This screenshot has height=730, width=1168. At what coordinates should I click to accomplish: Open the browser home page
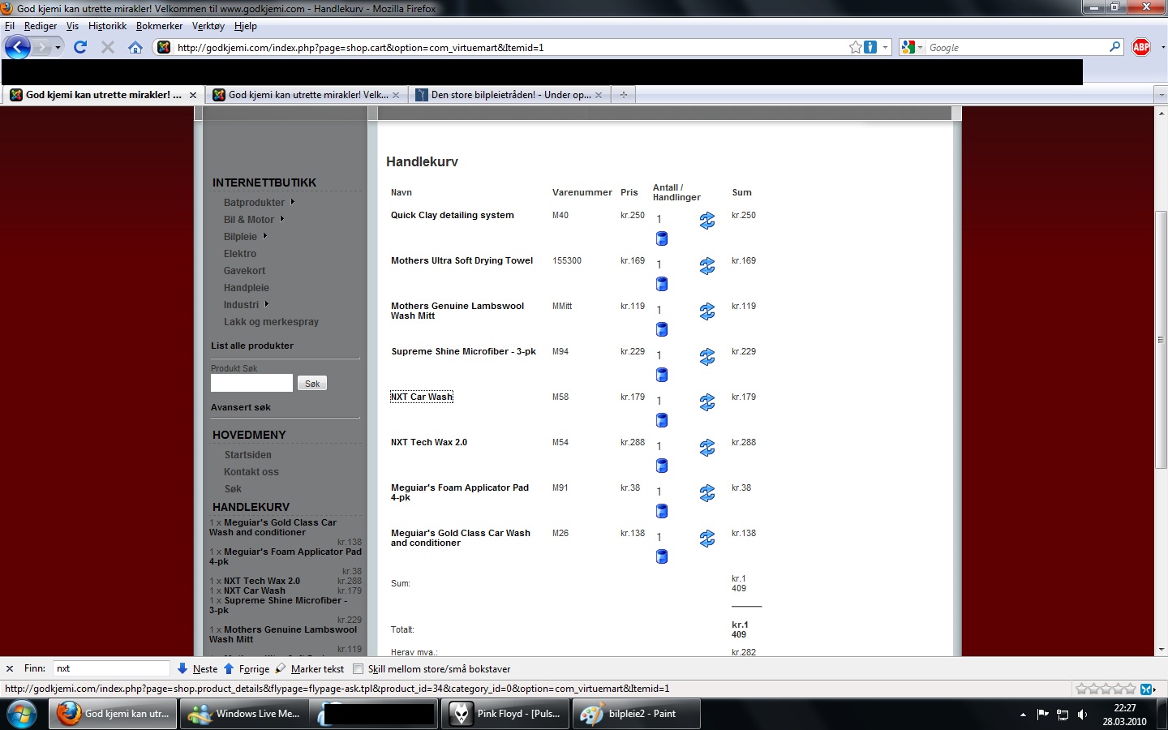click(135, 47)
